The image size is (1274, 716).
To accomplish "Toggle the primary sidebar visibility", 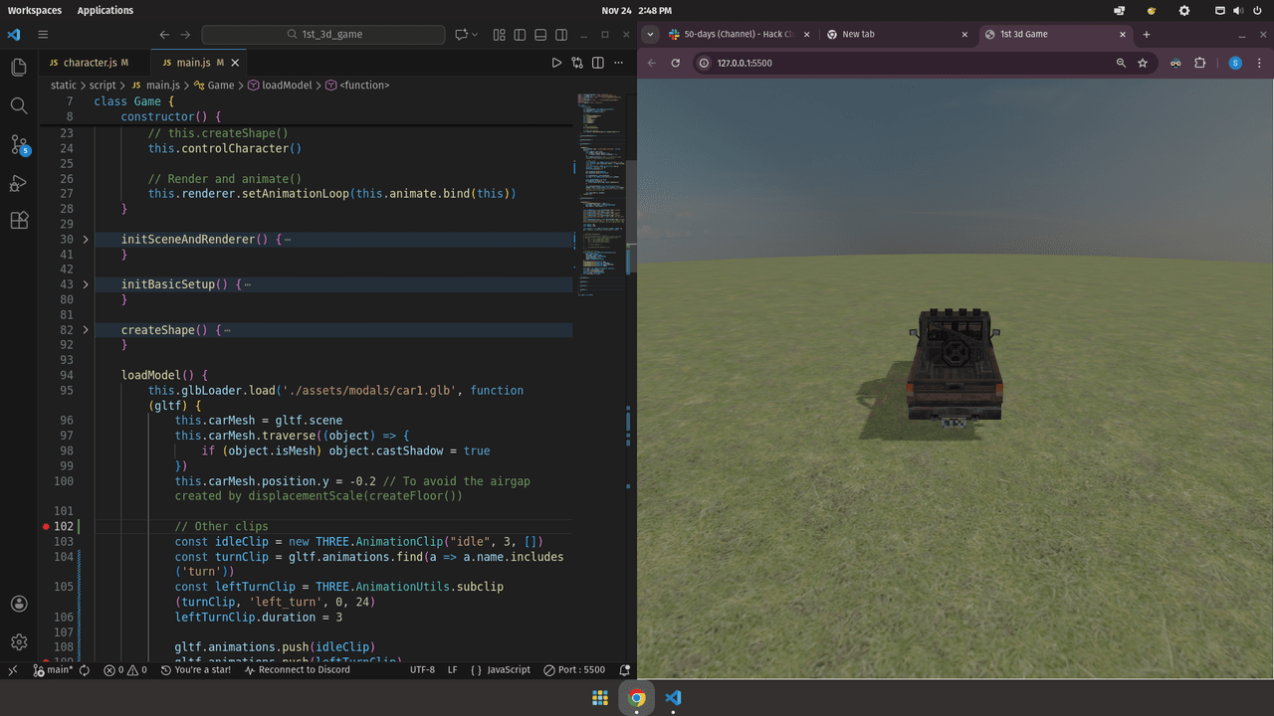I will click(x=518, y=34).
